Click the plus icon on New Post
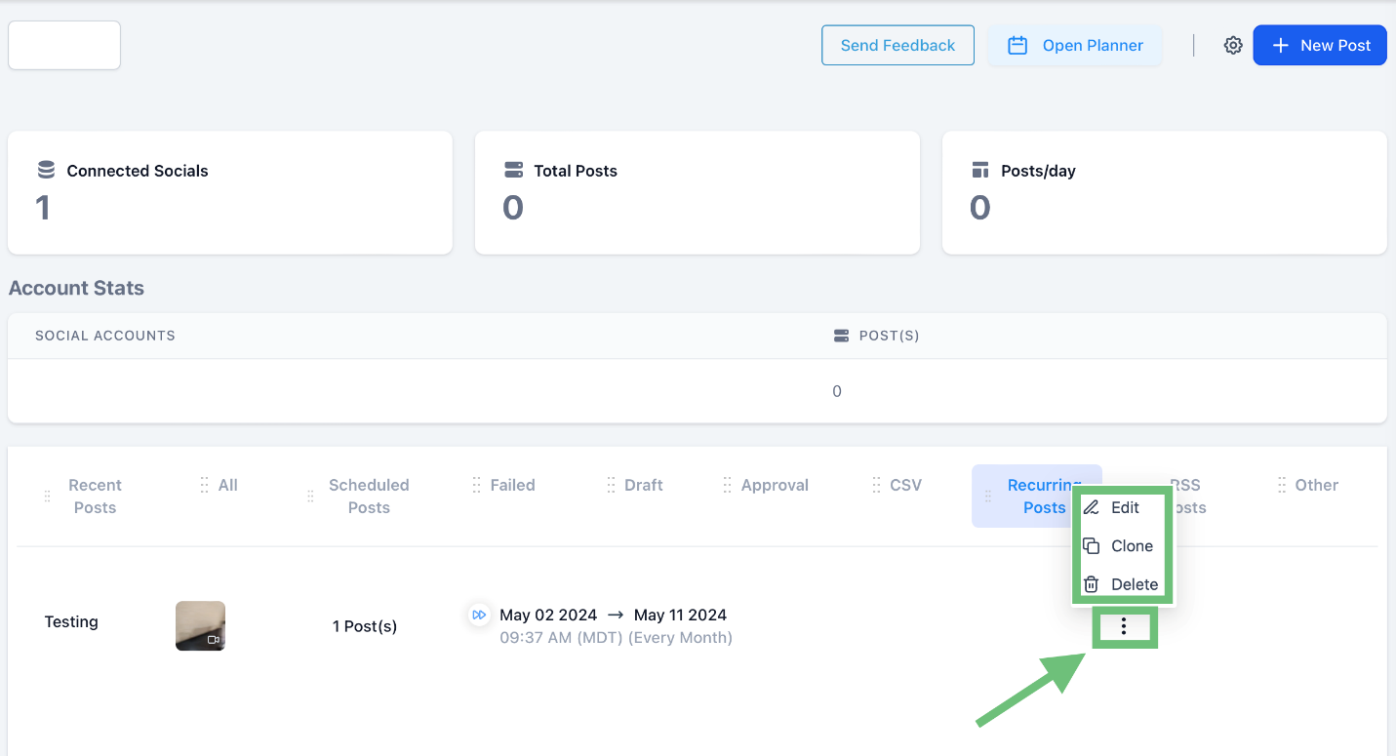This screenshot has width=1396, height=756. point(1281,46)
